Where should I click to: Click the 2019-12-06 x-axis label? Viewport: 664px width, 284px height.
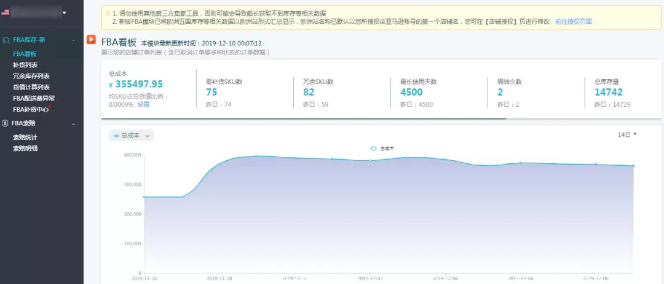(520, 278)
